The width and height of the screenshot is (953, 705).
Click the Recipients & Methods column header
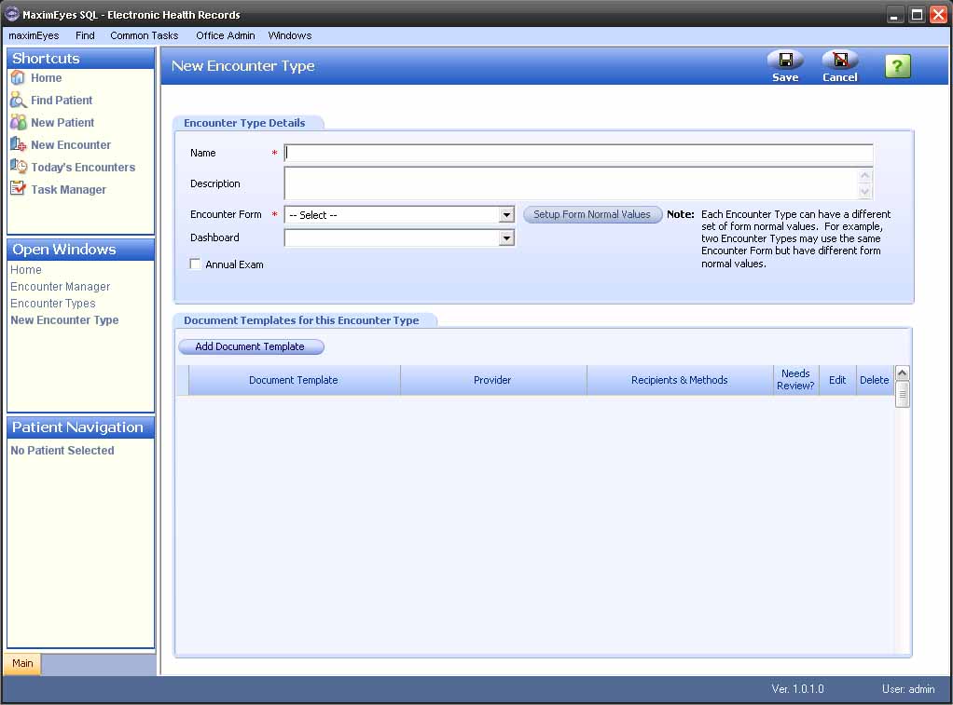coord(680,380)
